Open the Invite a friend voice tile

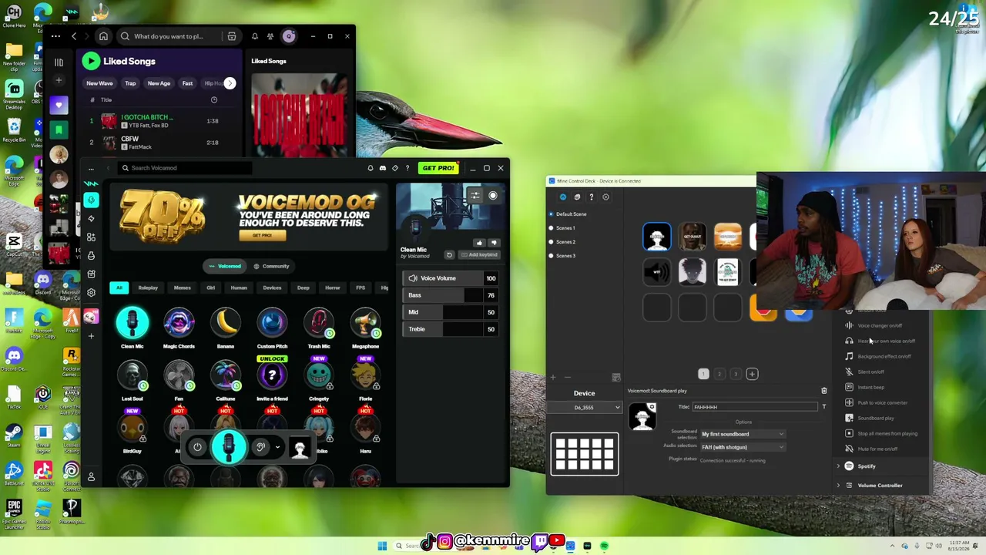272,376
